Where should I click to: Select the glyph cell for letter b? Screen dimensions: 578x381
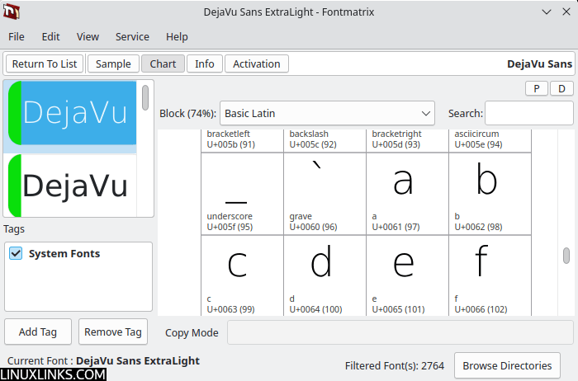point(490,194)
